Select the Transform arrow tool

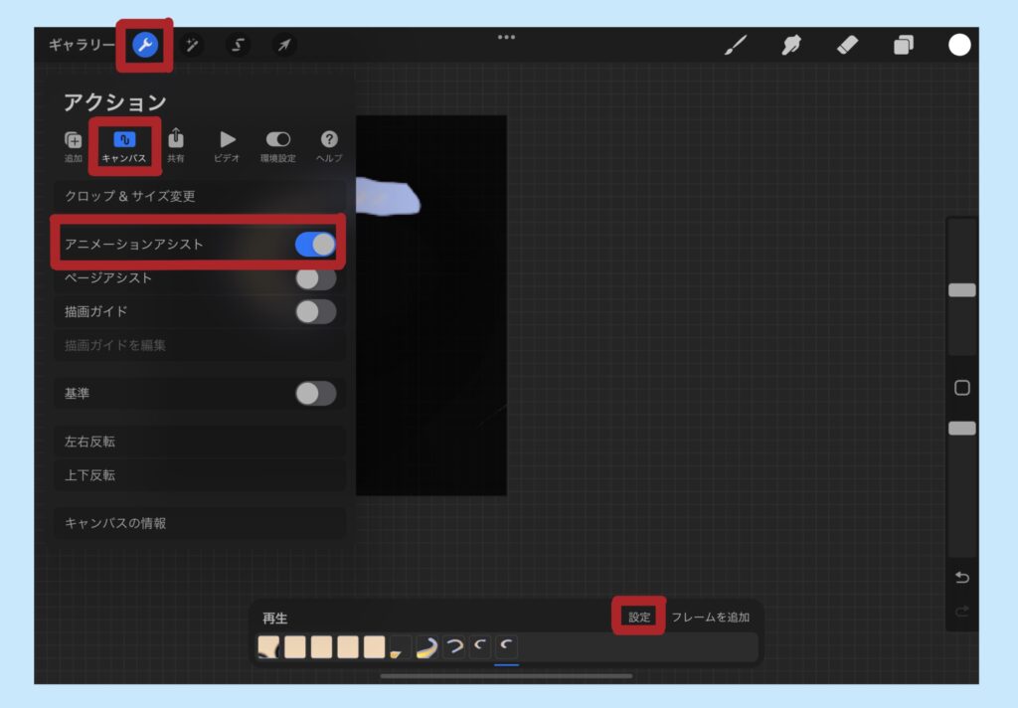tap(284, 45)
